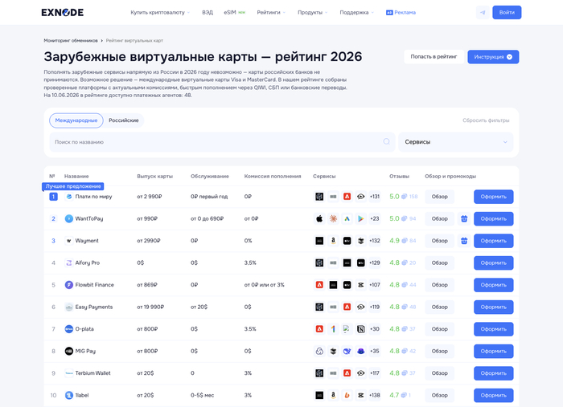Viewport: 563px width, 407px height.
Task: Go to Мониторинг обменников breadcrumb
Action: (71, 40)
